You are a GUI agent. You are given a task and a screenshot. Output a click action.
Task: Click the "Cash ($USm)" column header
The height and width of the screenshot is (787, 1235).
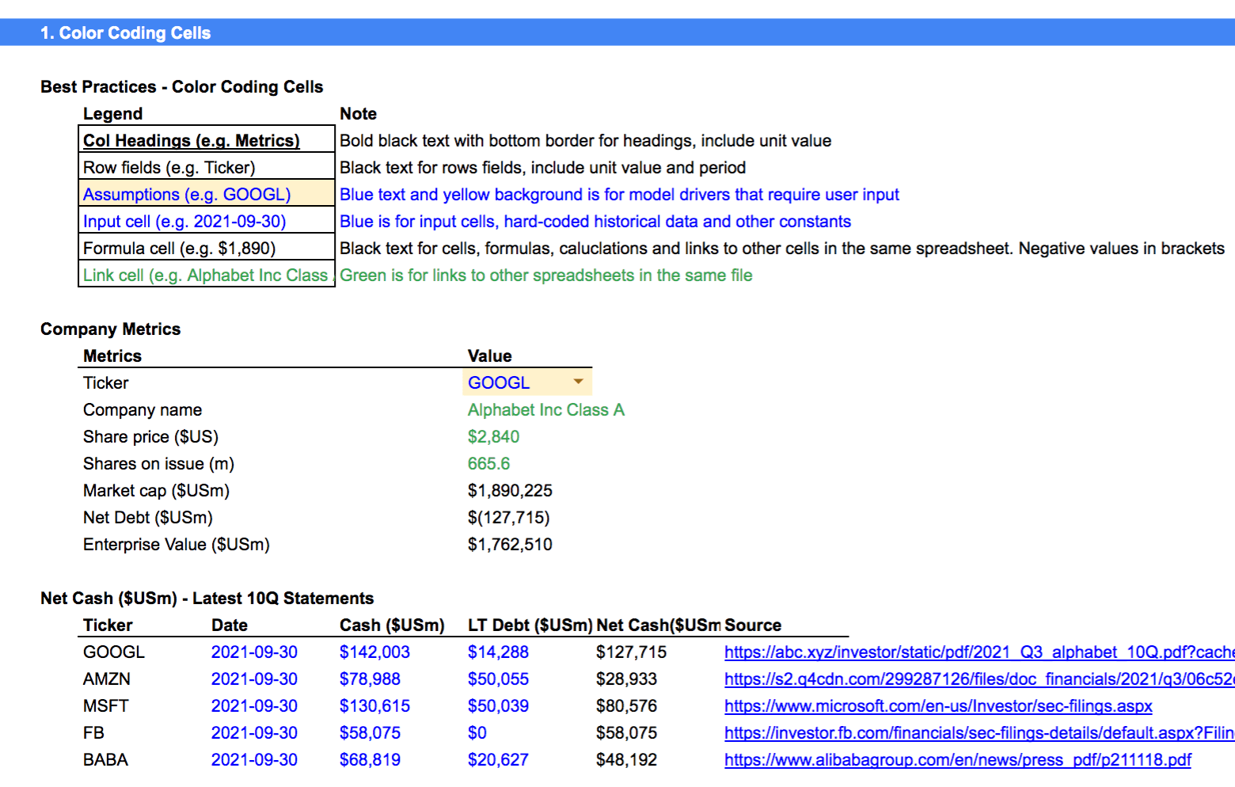(x=392, y=625)
